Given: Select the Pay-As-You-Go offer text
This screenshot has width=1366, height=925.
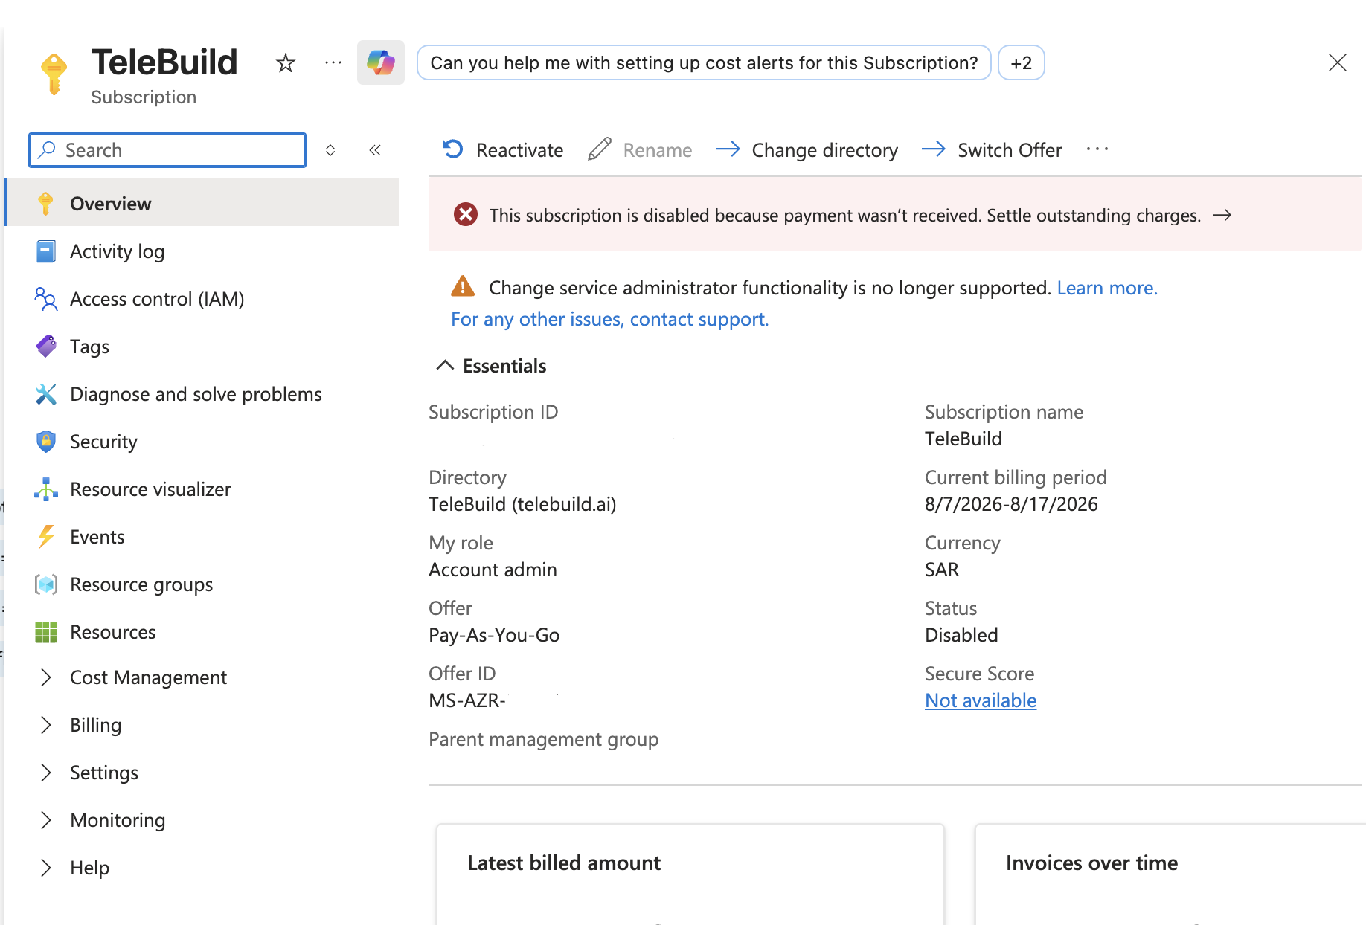Looking at the screenshot, I should pyautogui.click(x=494, y=635).
